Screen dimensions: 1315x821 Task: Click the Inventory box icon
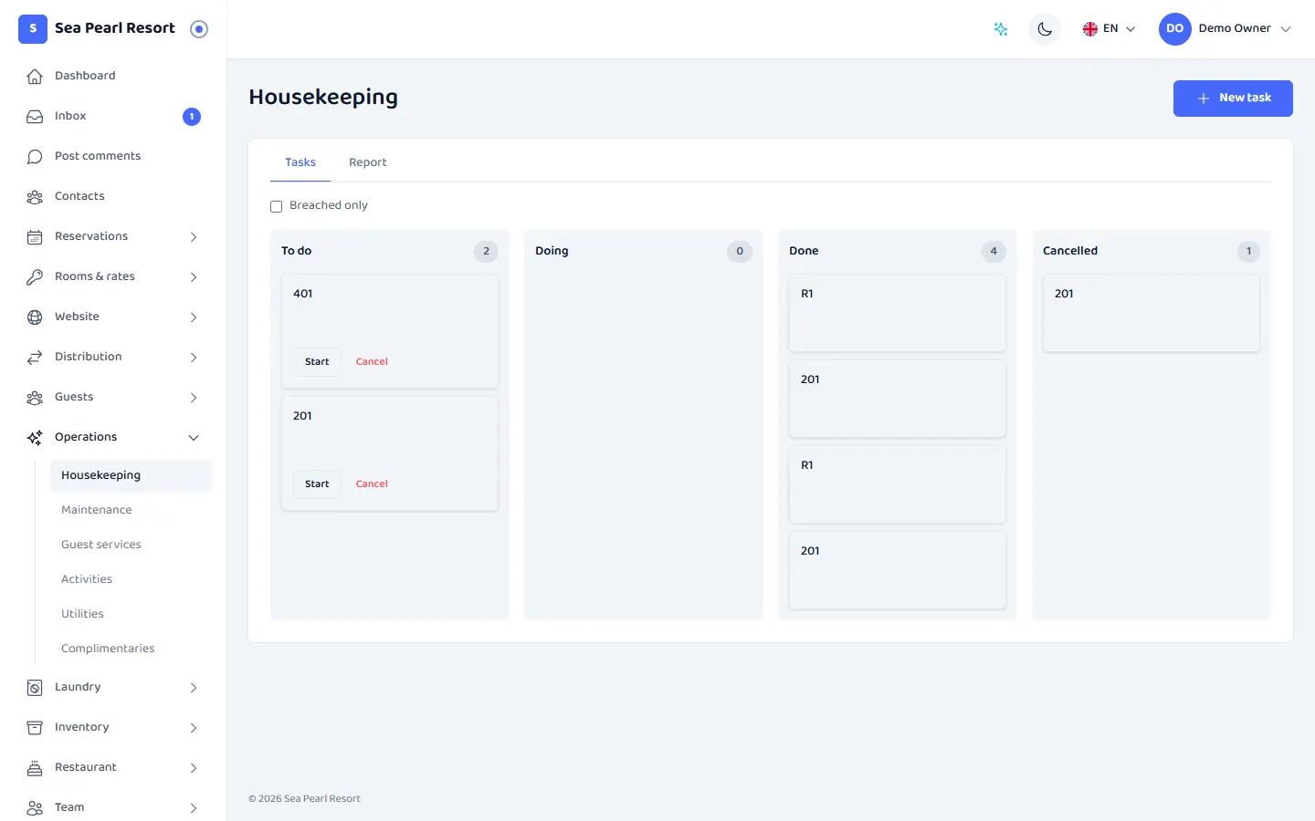point(35,728)
